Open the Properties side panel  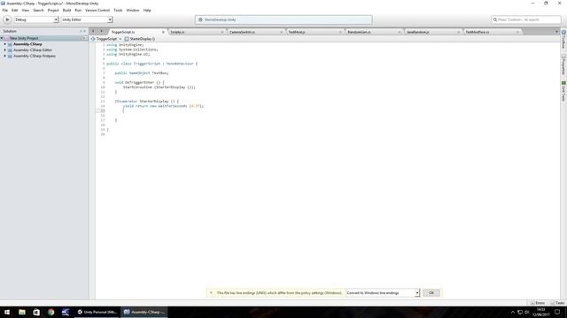pyautogui.click(x=563, y=64)
